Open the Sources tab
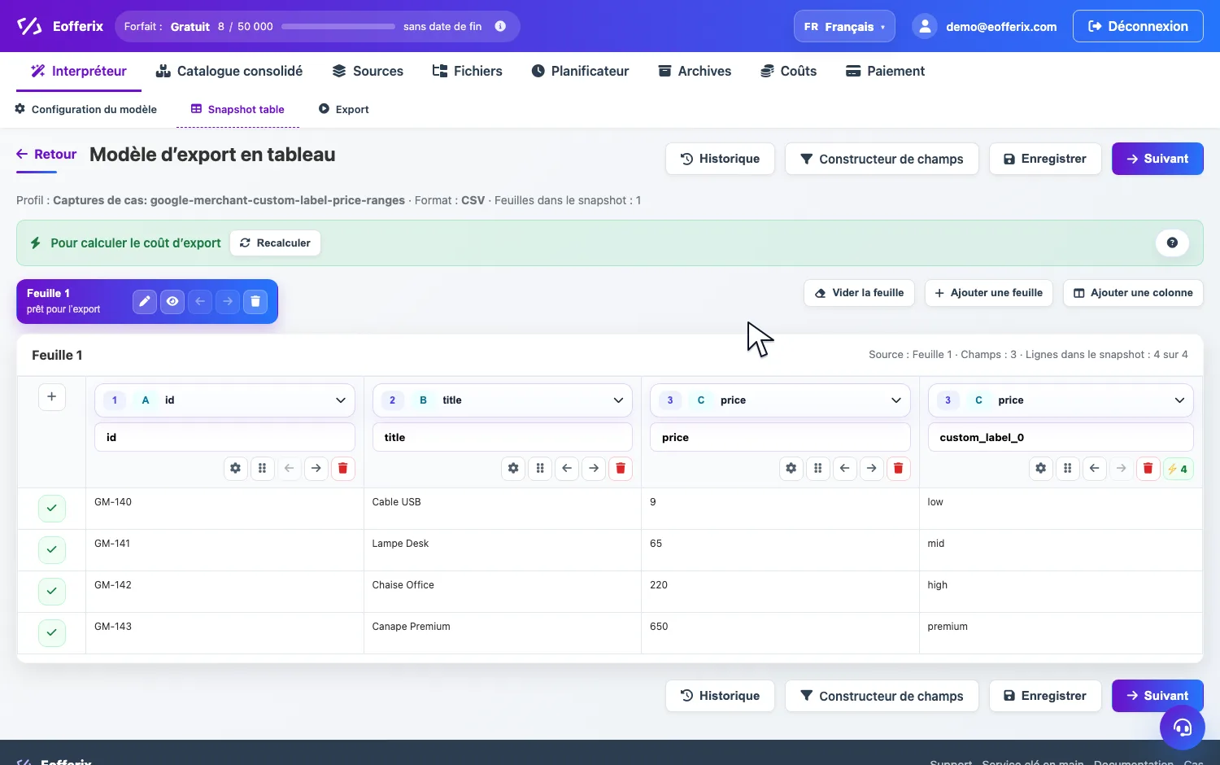The height and width of the screenshot is (765, 1220). tap(368, 72)
